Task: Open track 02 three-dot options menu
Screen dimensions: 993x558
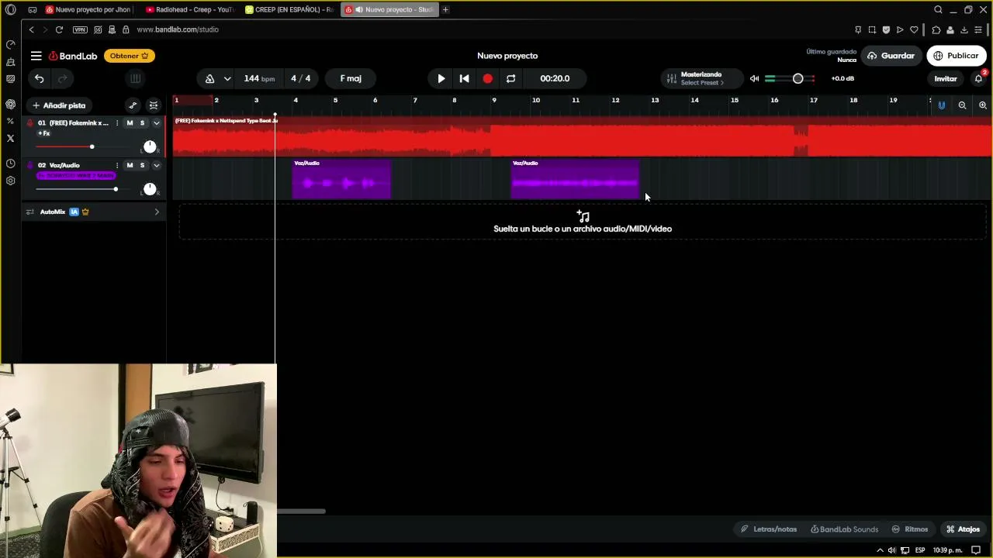Action: coord(117,165)
